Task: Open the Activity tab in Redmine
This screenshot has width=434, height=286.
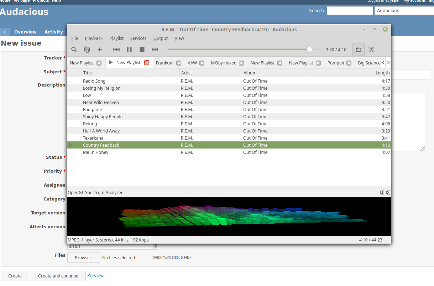Action: pyautogui.click(x=54, y=32)
